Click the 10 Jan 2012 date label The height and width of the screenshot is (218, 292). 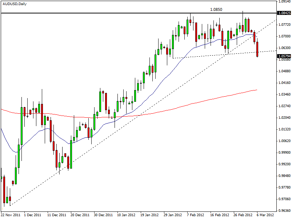(x=126, y=215)
